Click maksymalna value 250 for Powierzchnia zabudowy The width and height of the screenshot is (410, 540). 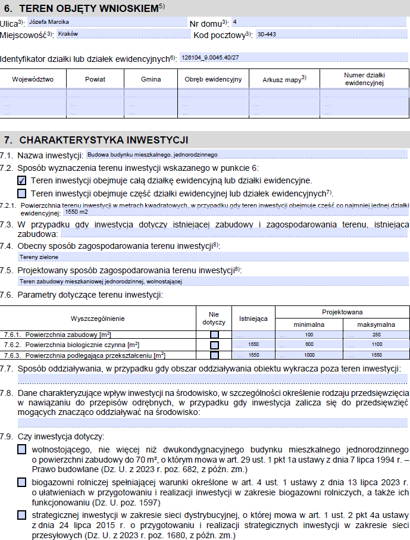click(375, 335)
